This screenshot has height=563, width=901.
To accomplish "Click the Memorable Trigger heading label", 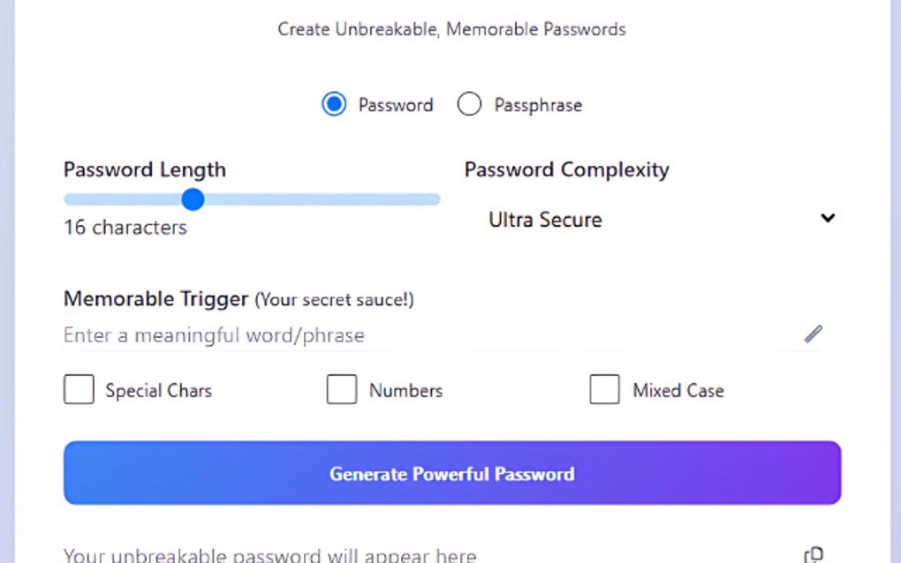I will click(x=155, y=298).
